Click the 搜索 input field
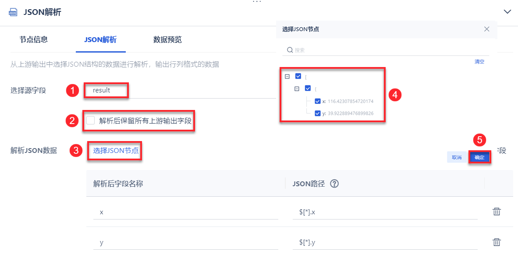 [x=386, y=50]
